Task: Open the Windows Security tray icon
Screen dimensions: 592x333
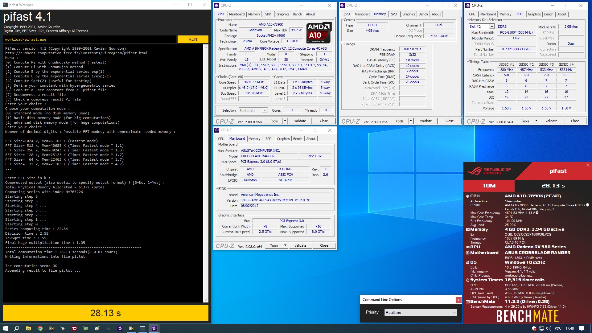Action: 534,328
